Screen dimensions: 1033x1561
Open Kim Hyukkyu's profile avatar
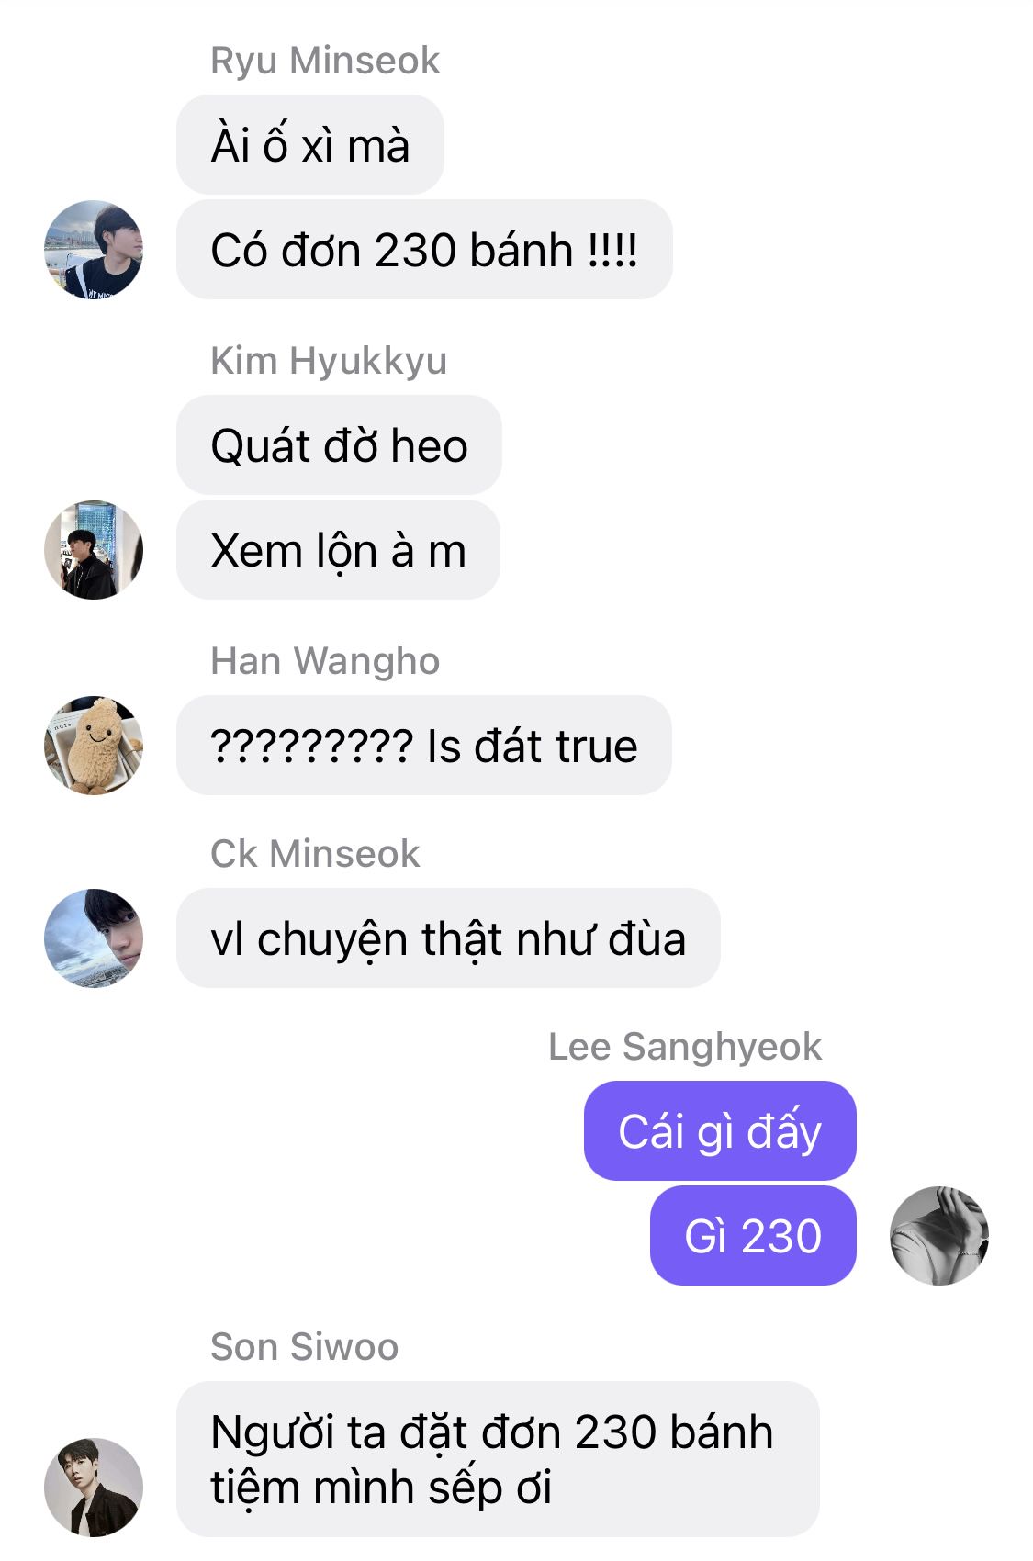94,549
